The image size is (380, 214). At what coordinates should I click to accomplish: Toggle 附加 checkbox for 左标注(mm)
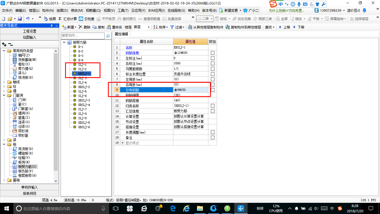(213, 58)
